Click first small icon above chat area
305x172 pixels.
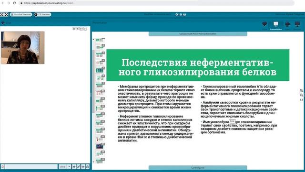[x=74, y=29]
